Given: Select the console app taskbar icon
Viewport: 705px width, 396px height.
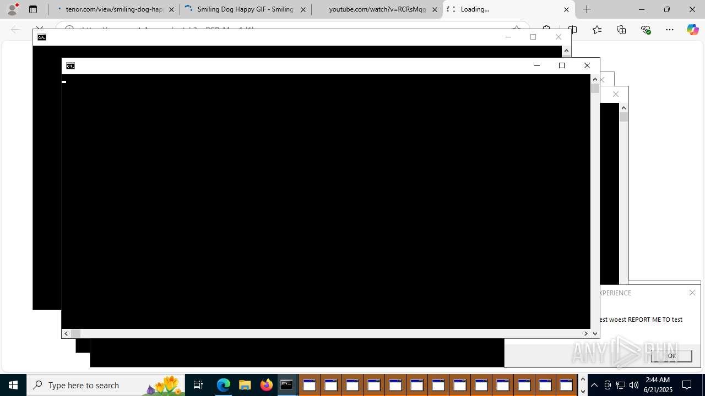Looking at the screenshot, I should pos(287,385).
